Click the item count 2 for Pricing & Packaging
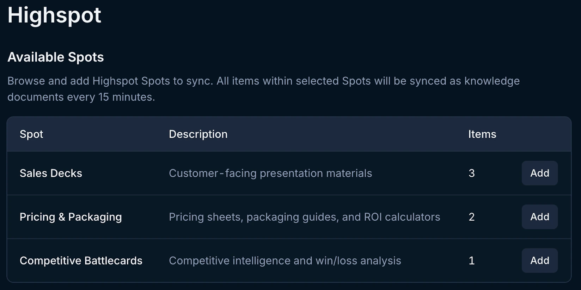 pos(472,217)
